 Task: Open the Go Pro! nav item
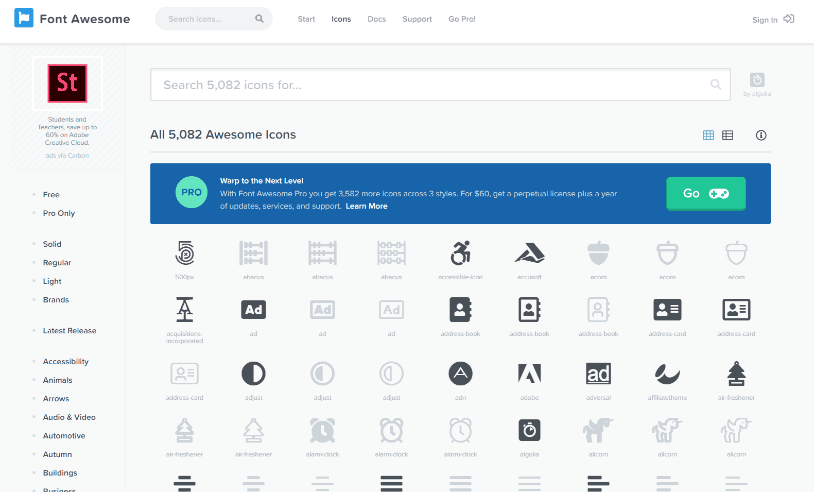462,19
